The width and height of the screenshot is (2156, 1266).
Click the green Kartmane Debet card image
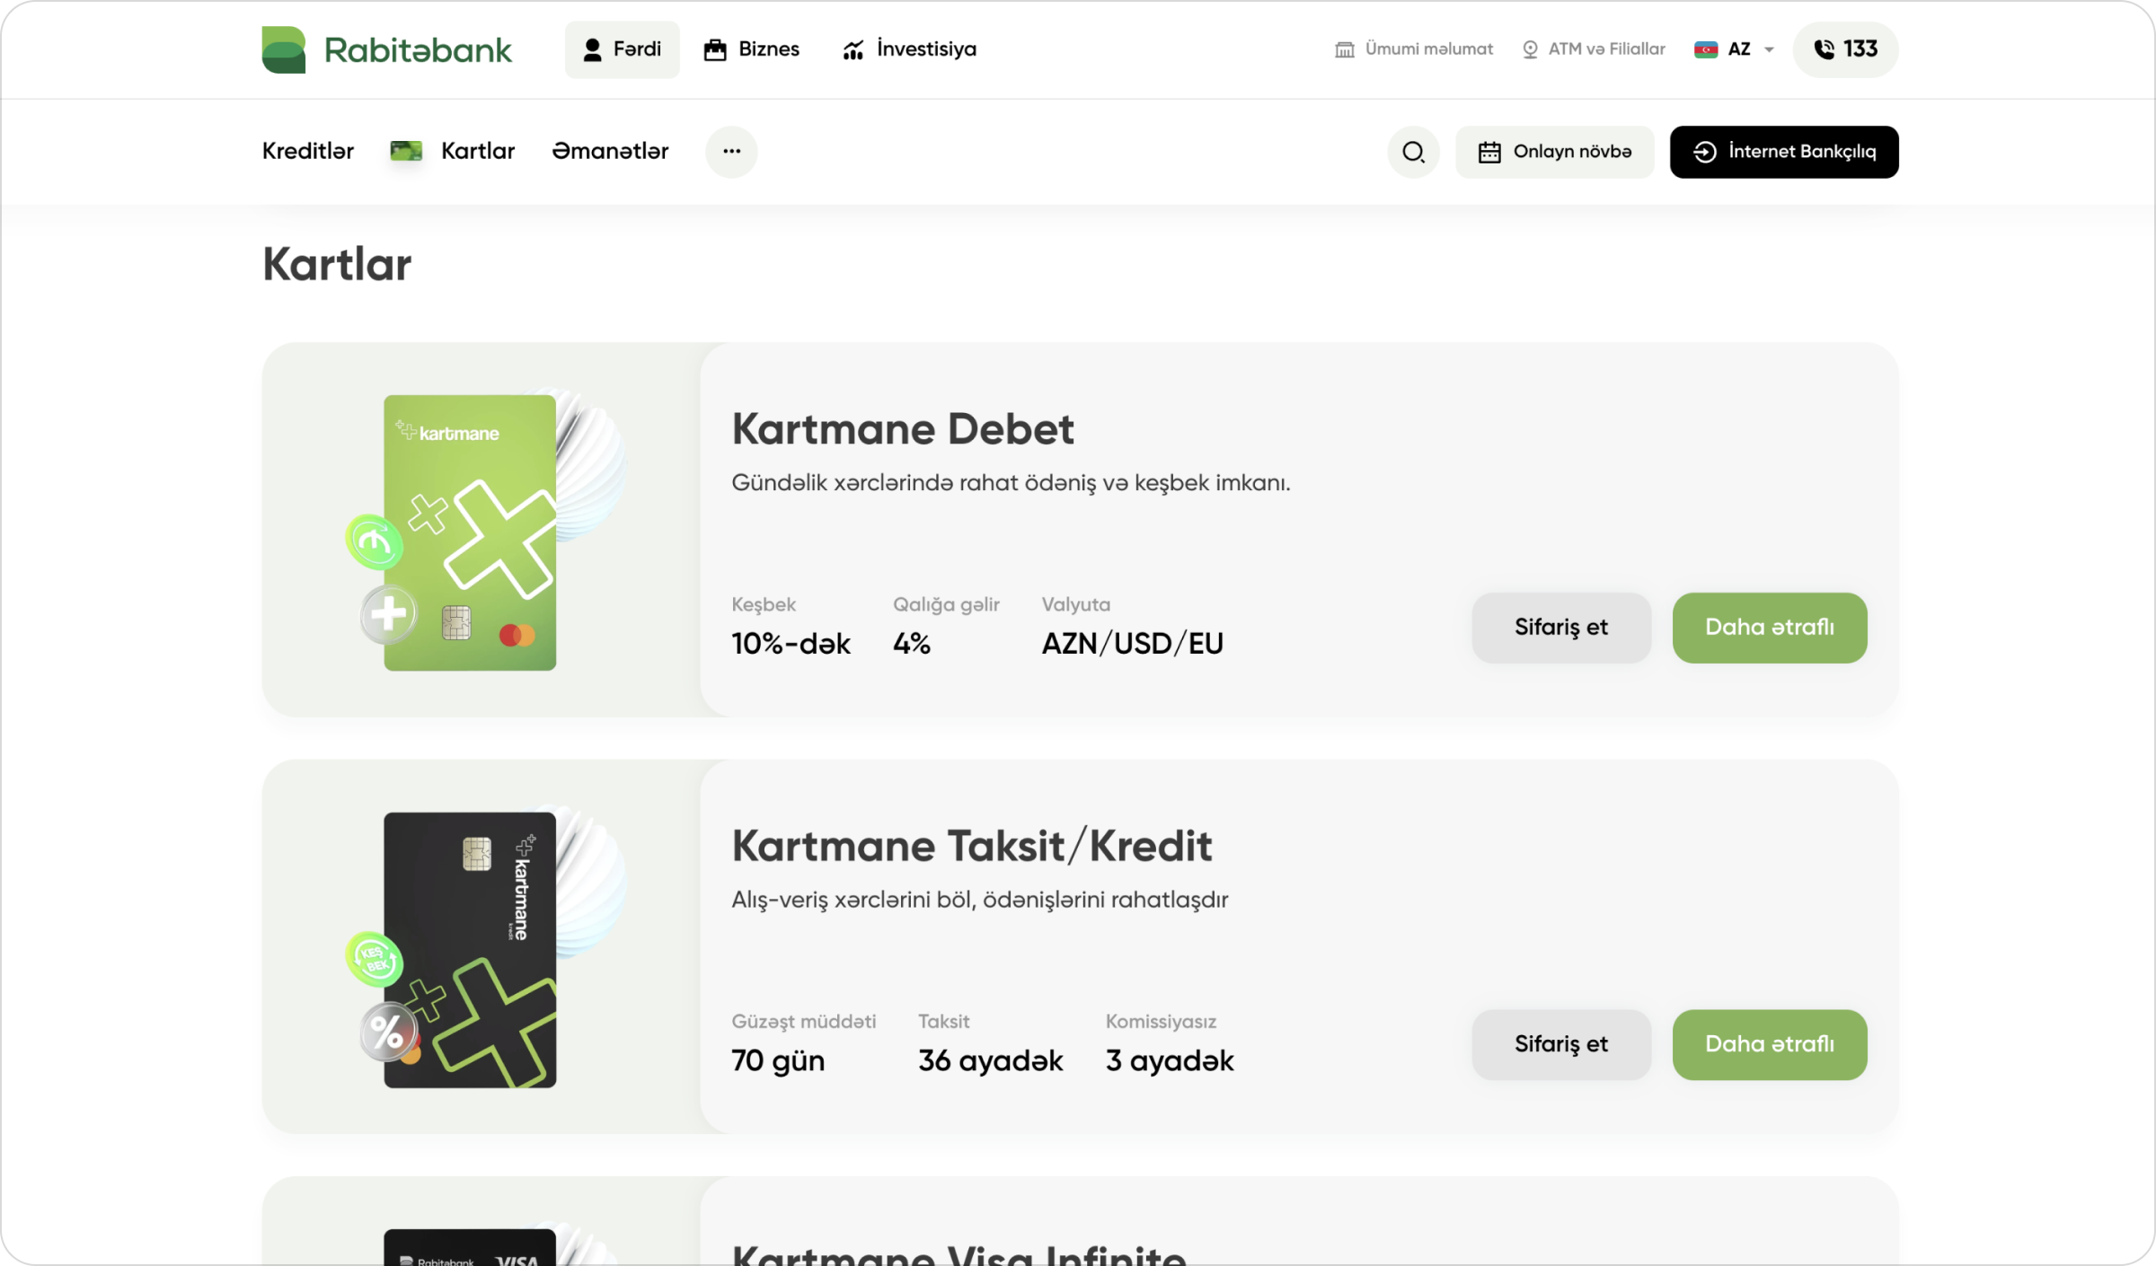pyautogui.click(x=470, y=532)
